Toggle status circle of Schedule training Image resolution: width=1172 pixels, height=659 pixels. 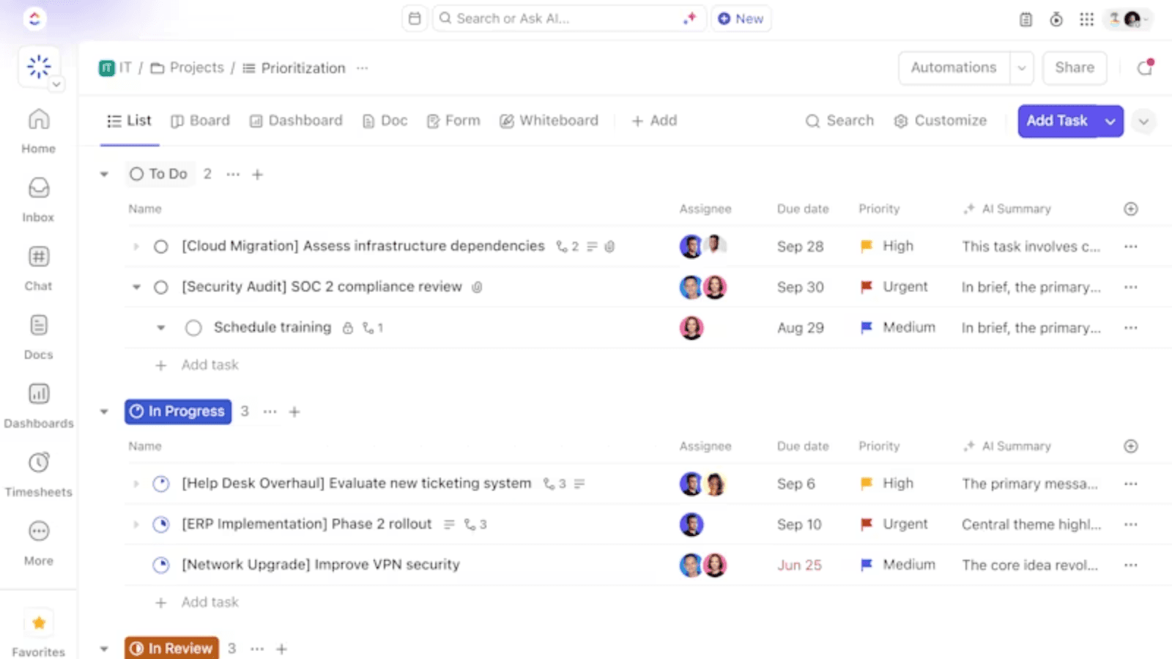tap(193, 328)
